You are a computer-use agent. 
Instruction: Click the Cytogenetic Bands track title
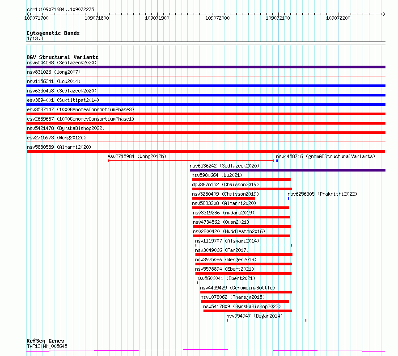point(53,33)
